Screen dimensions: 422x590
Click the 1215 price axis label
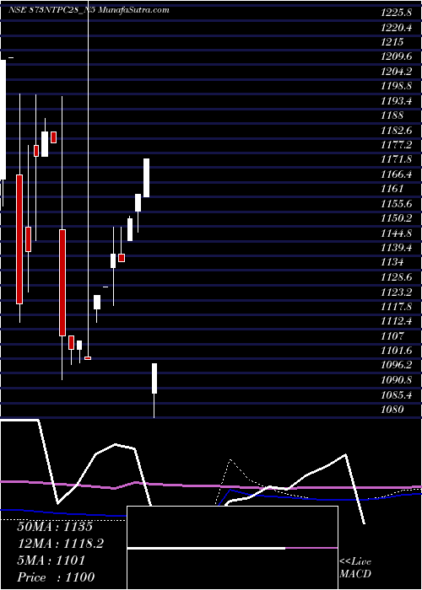[x=392, y=42]
